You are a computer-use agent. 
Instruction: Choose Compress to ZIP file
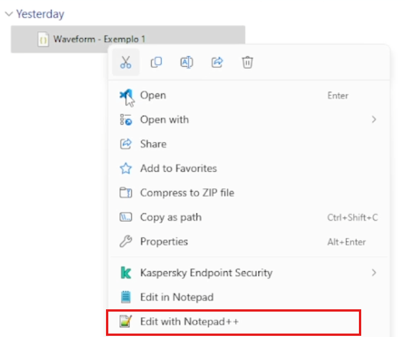tap(187, 193)
